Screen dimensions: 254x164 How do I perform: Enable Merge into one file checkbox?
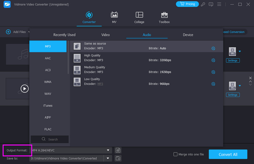(176, 154)
